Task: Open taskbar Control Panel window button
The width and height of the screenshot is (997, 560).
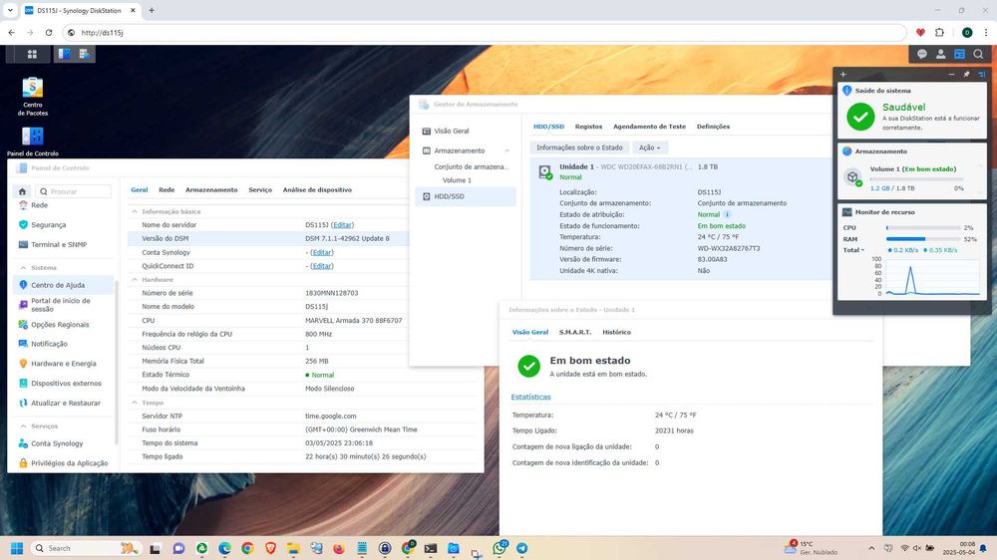Action: pyautogui.click(x=64, y=54)
